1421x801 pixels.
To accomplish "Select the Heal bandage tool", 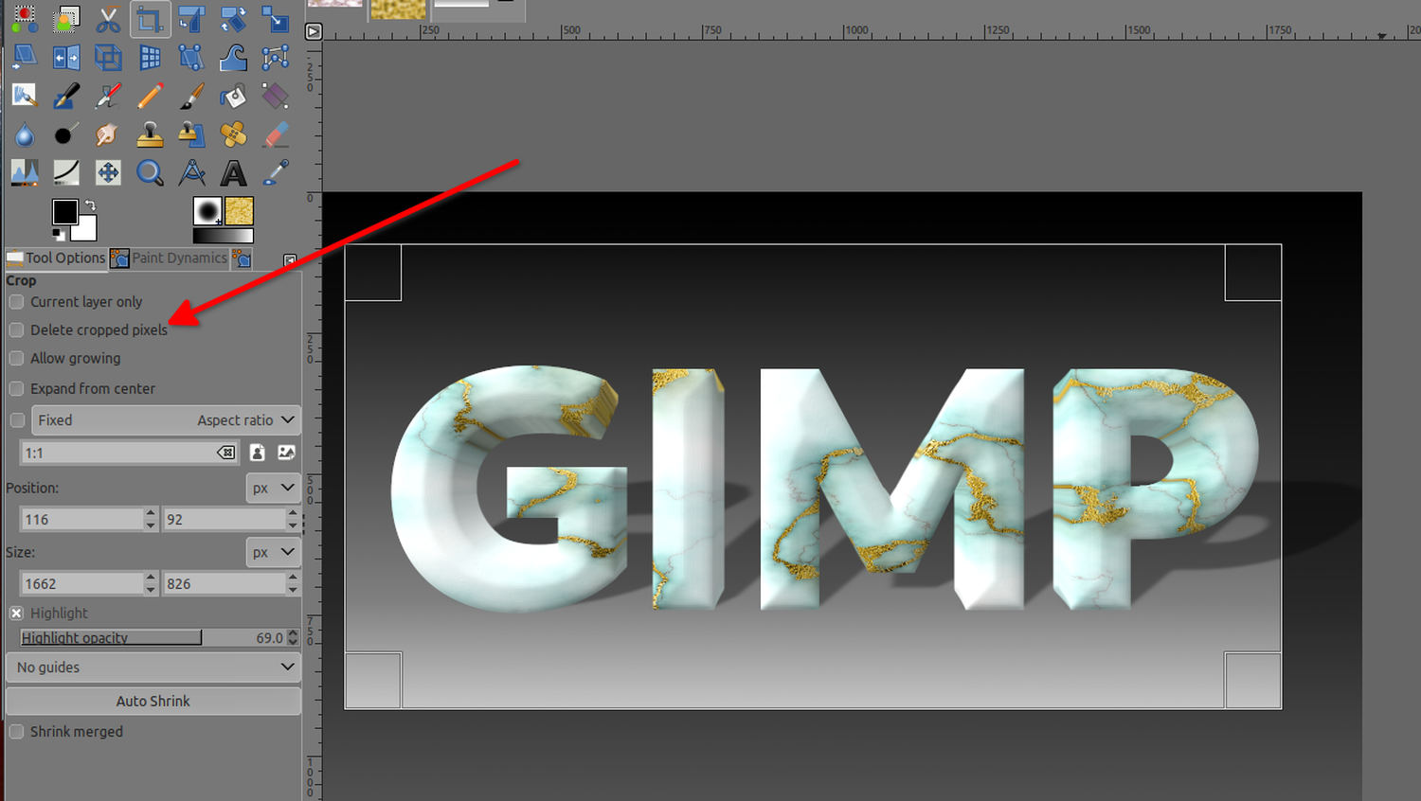I will 233,134.
